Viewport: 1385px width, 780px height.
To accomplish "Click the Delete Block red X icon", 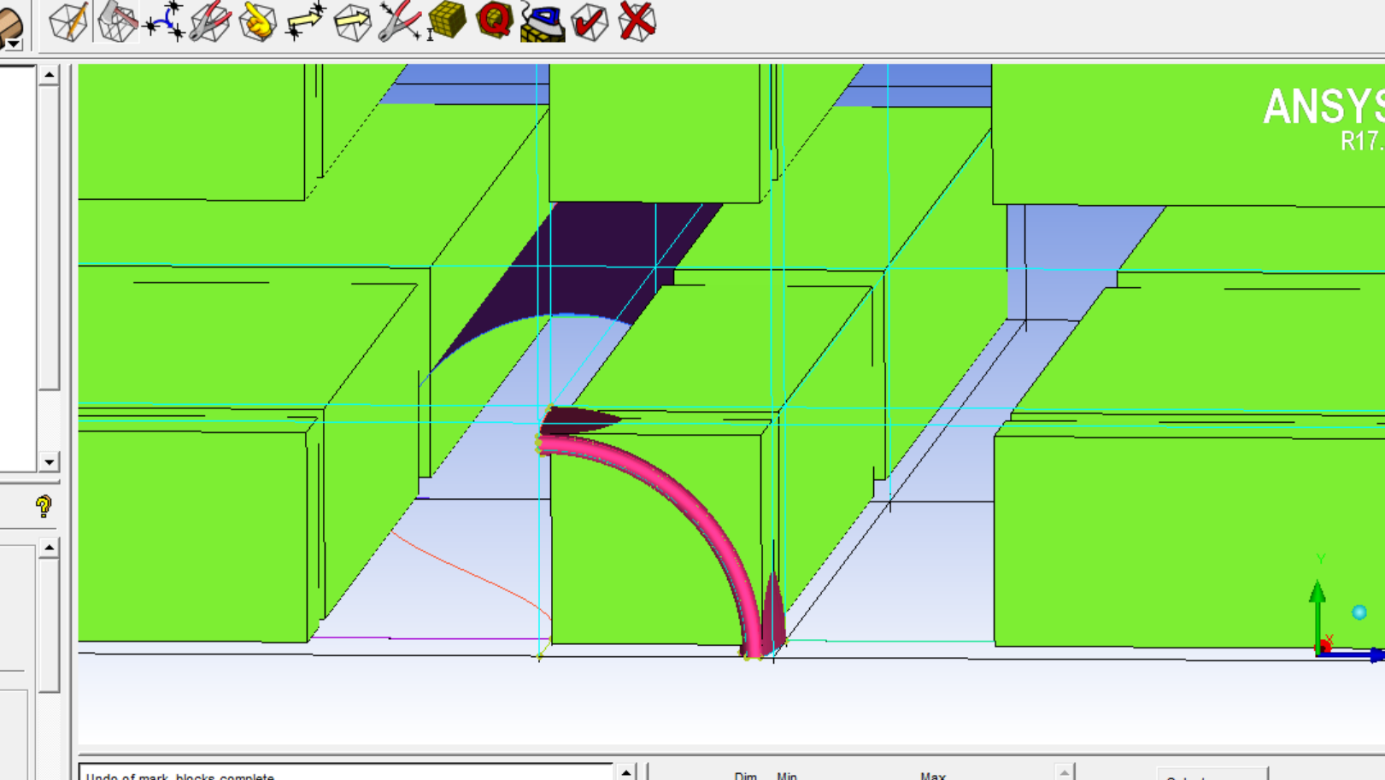I will coord(637,21).
